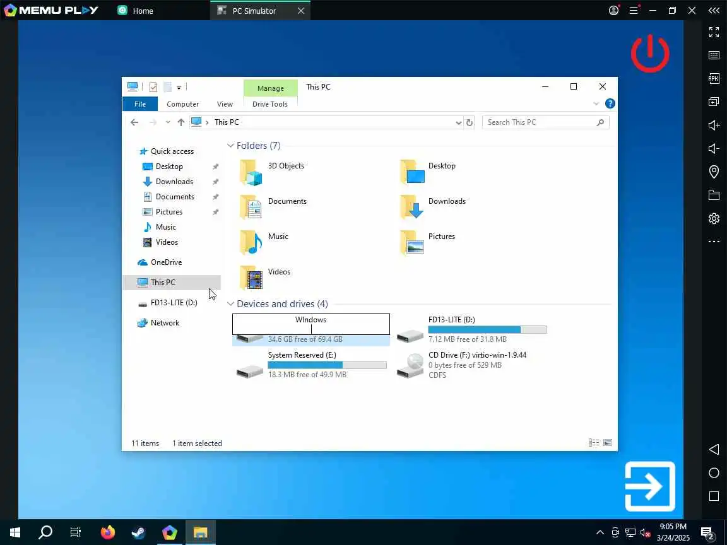Open the Drive Tools tab

click(270, 104)
